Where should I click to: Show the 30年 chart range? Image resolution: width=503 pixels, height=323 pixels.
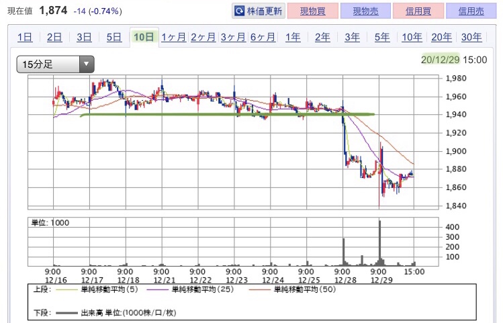click(x=471, y=37)
